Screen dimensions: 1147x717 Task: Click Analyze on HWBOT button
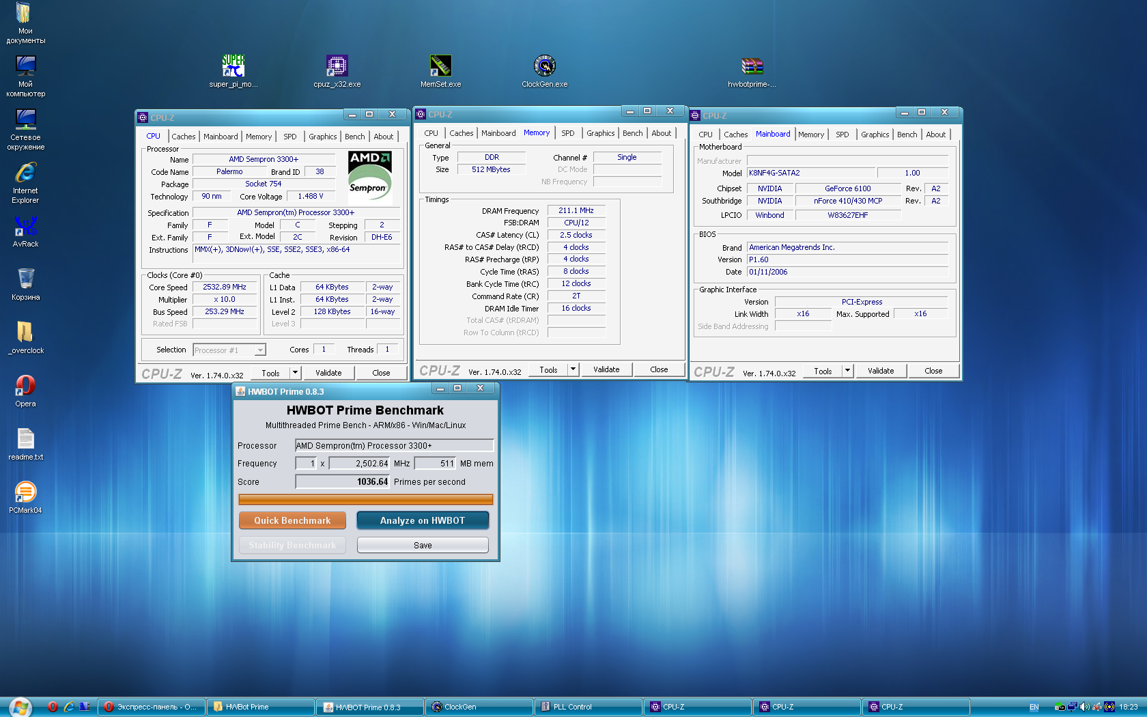423,520
